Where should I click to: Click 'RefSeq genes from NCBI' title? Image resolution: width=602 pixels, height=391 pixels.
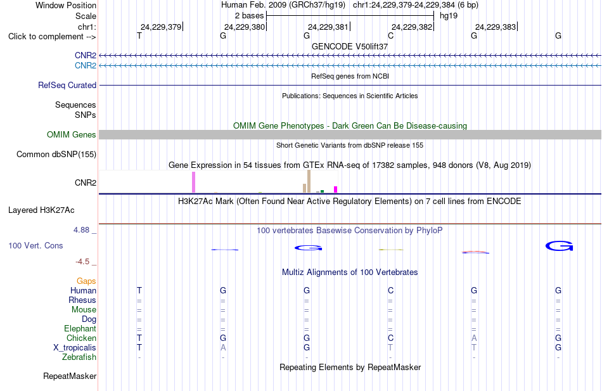pyautogui.click(x=350, y=76)
